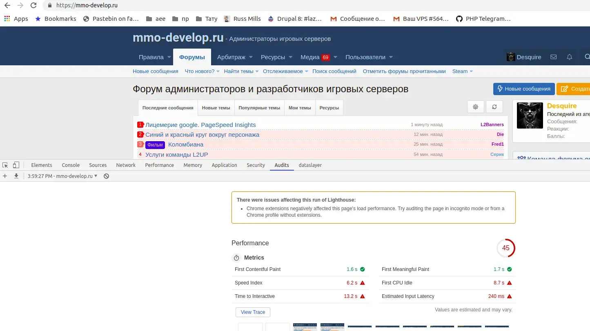Open Russ Mills bookmark
This screenshot has height=331, width=590.
point(242,19)
